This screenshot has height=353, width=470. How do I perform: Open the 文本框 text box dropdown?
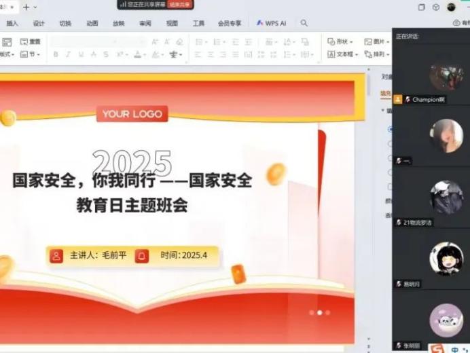coord(344,54)
